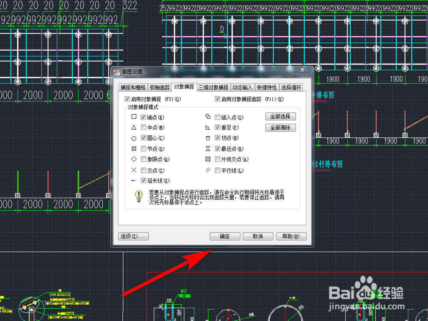Enable the 象限点 snap mode

[143, 159]
